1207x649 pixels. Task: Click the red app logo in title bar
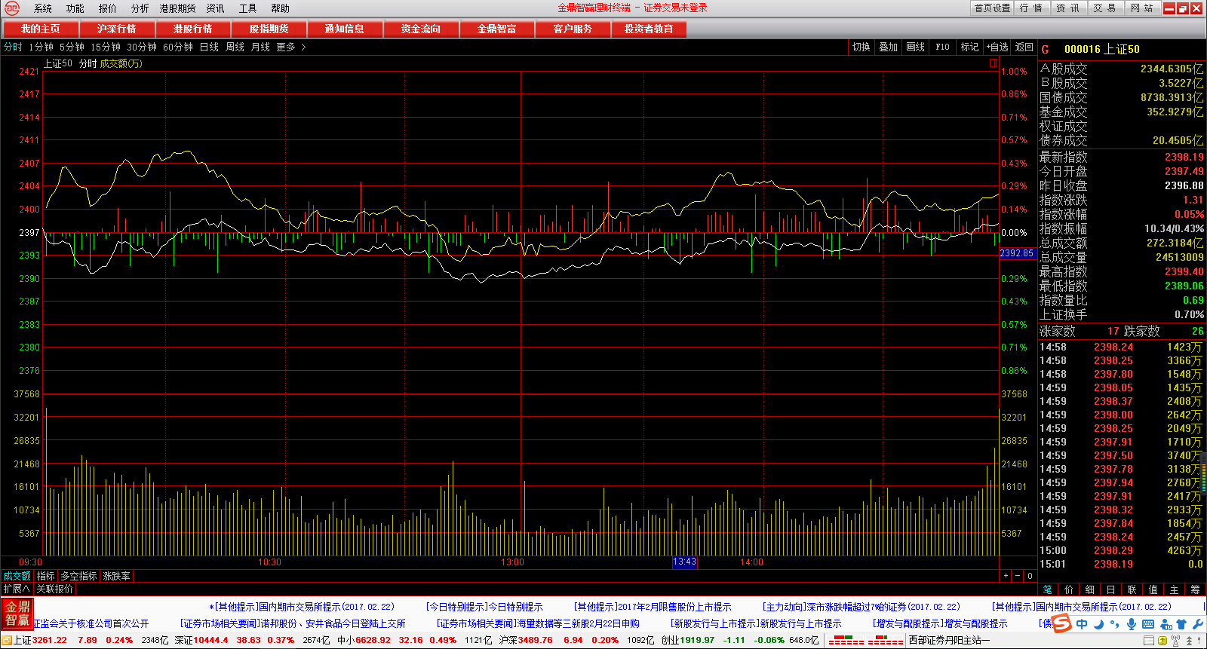coord(12,8)
